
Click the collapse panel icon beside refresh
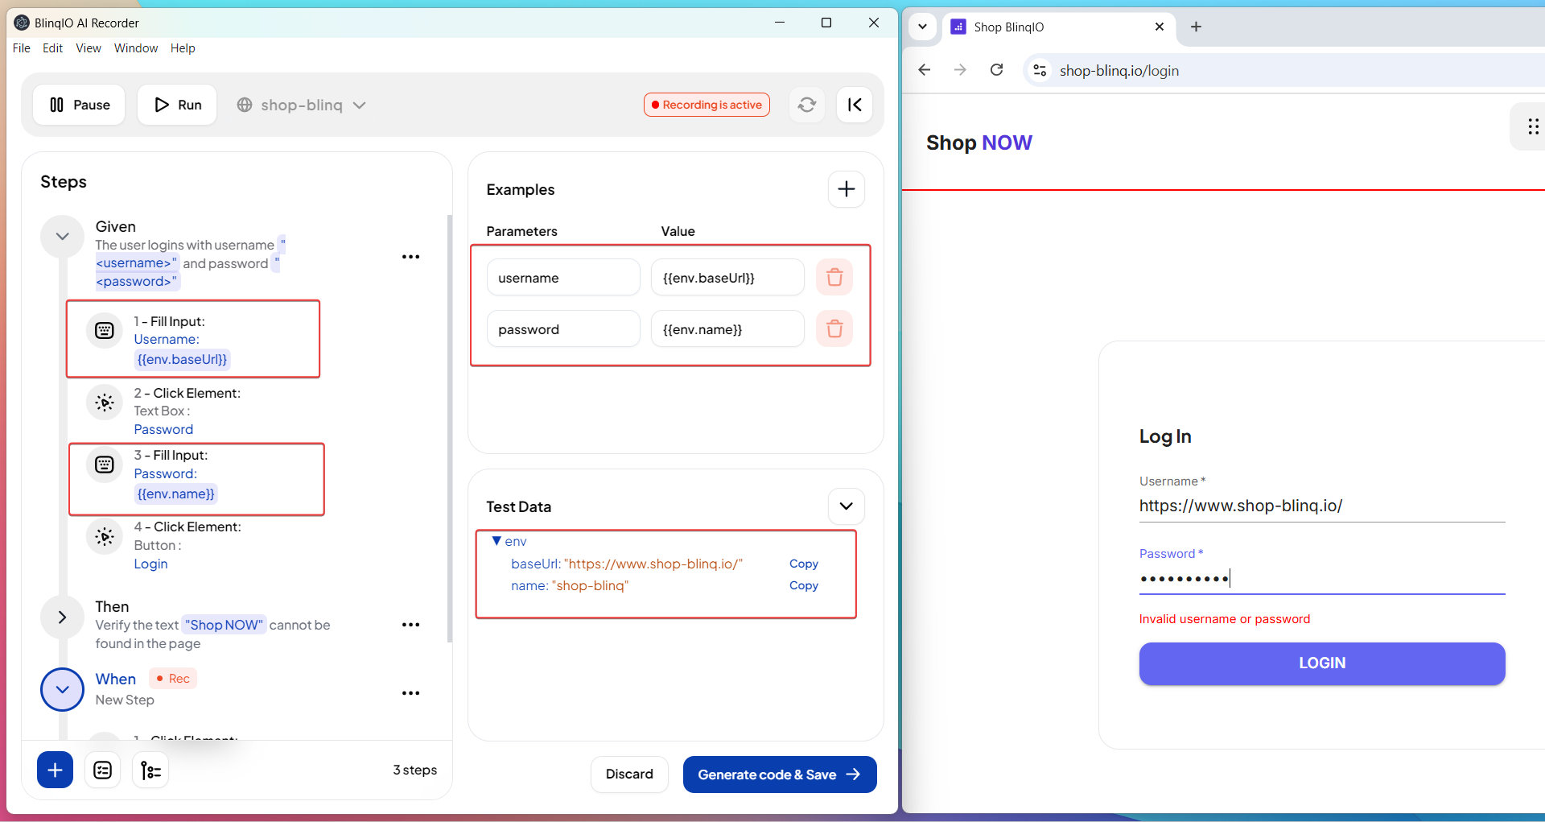pos(855,105)
